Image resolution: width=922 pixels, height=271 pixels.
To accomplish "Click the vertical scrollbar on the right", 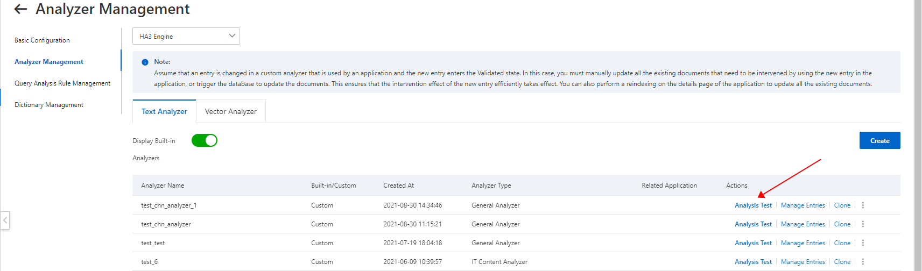I will pyautogui.click(x=918, y=134).
